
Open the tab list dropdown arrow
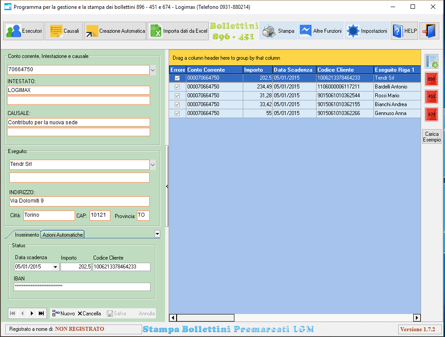coord(157,234)
